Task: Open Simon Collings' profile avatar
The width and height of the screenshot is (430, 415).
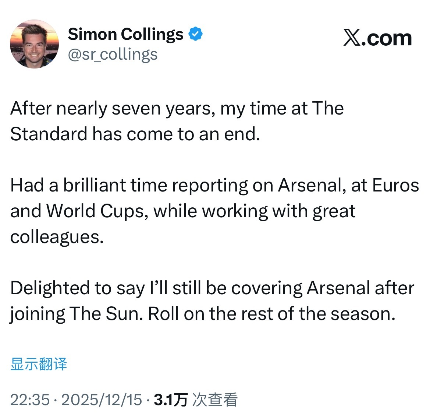Action: click(x=35, y=42)
